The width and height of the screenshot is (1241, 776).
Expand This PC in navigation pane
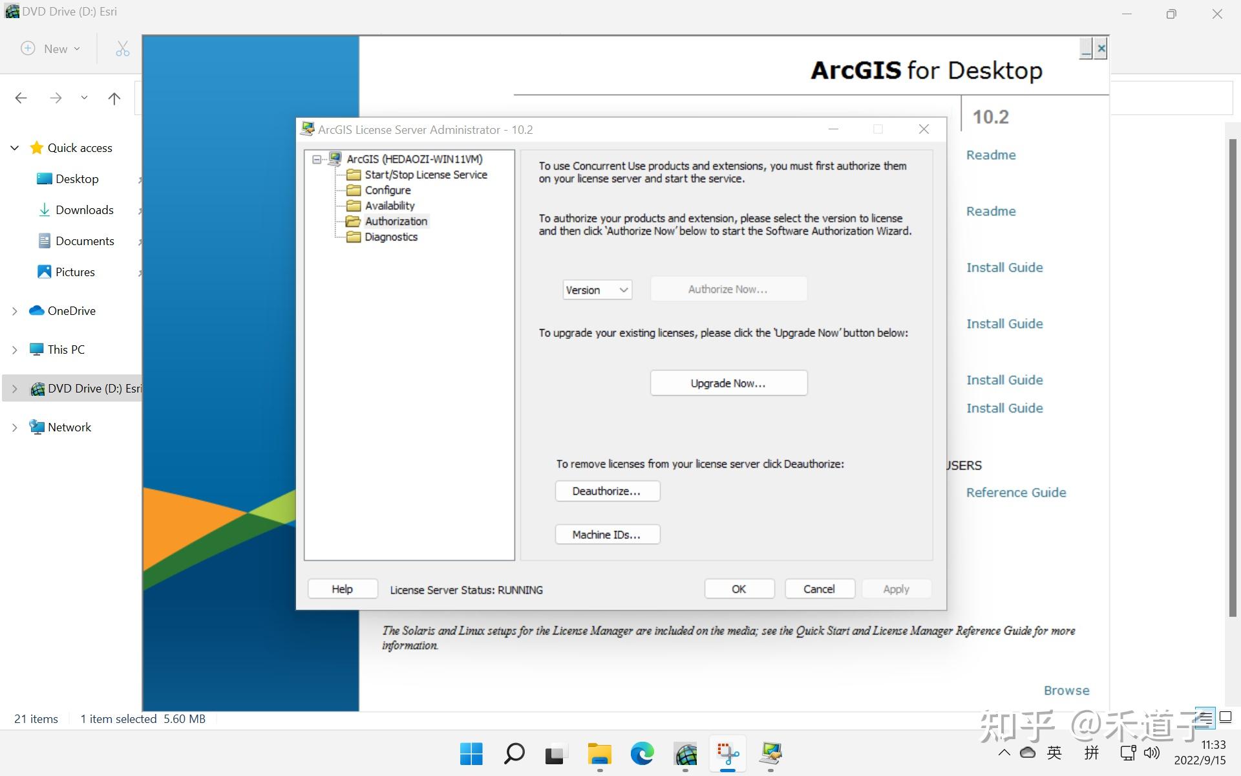[x=15, y=350]
